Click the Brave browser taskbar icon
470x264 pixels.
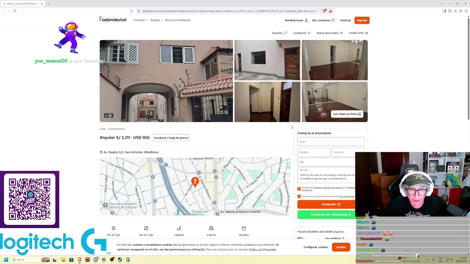(79, 260)
